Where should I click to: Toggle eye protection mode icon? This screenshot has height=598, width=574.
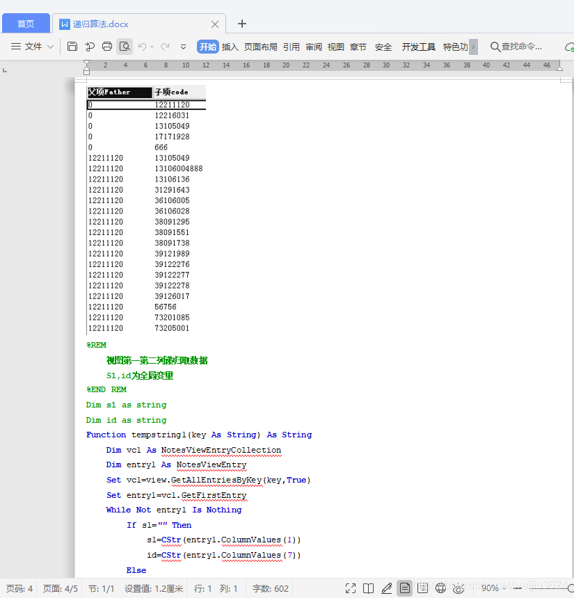click(x=459, y=588)
